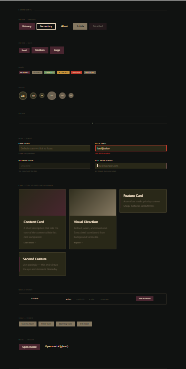Select the Ghost variant button
The image size is (186, 369).
pyautogui.click(x=64, y=26)
